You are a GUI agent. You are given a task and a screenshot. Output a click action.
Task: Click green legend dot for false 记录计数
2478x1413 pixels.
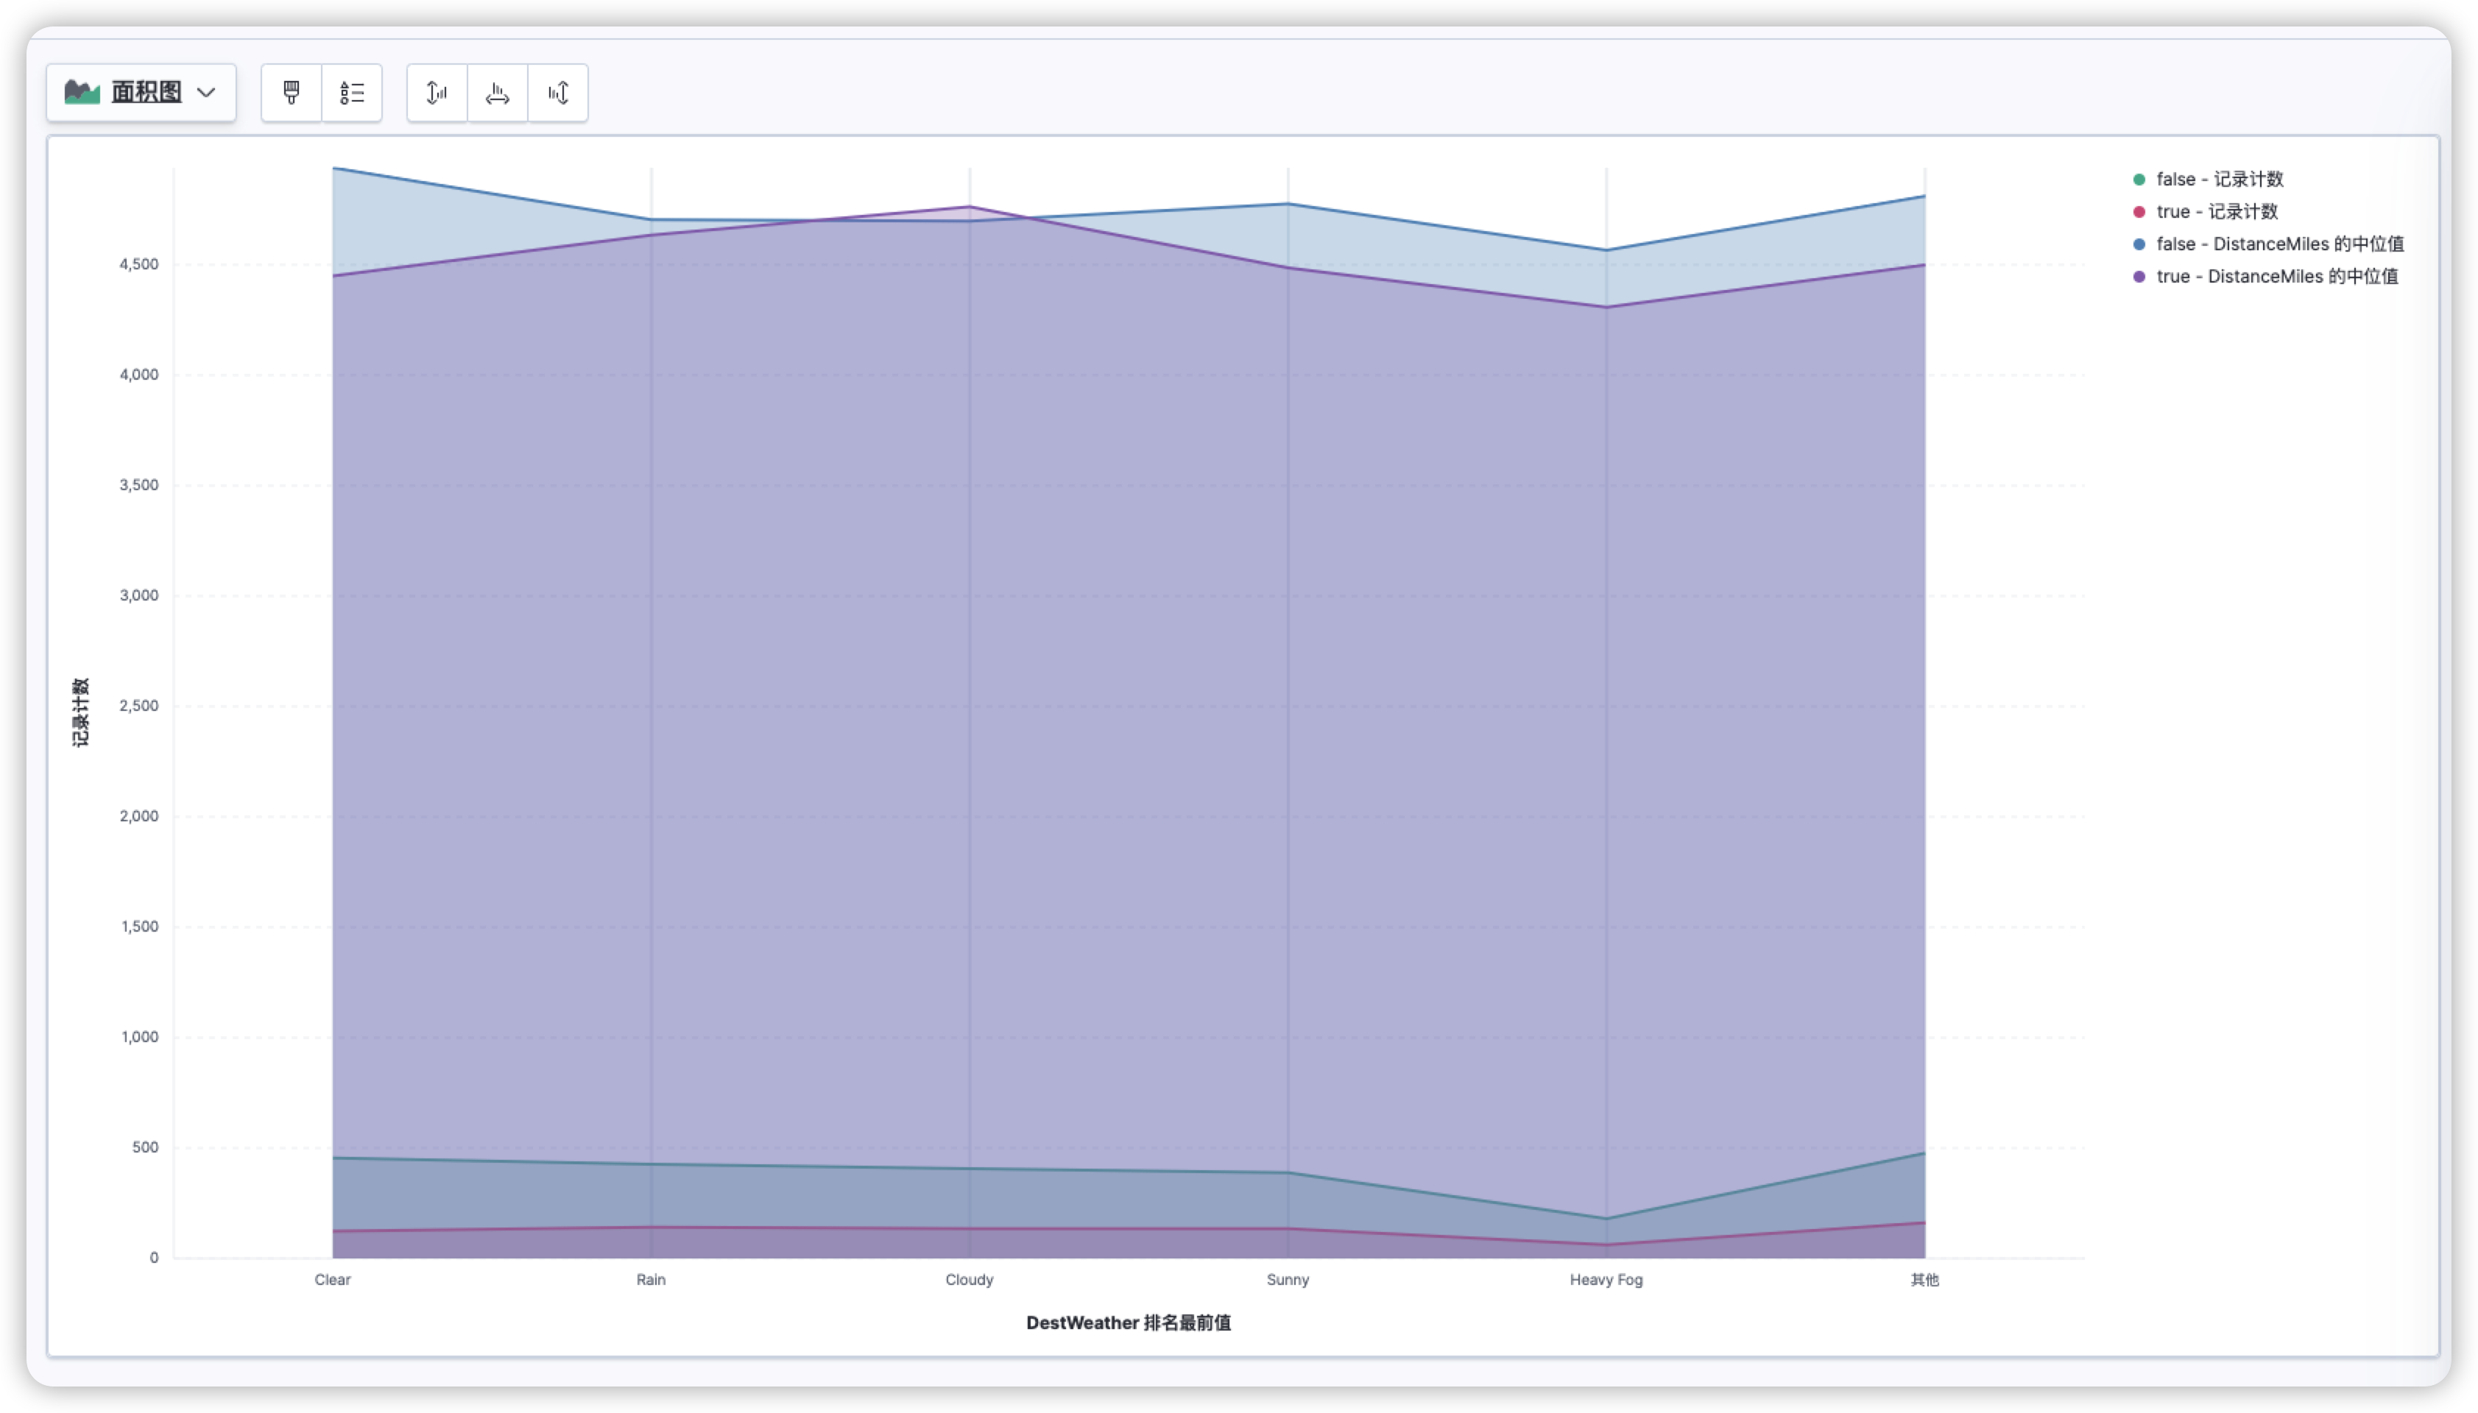point(2139,180)
